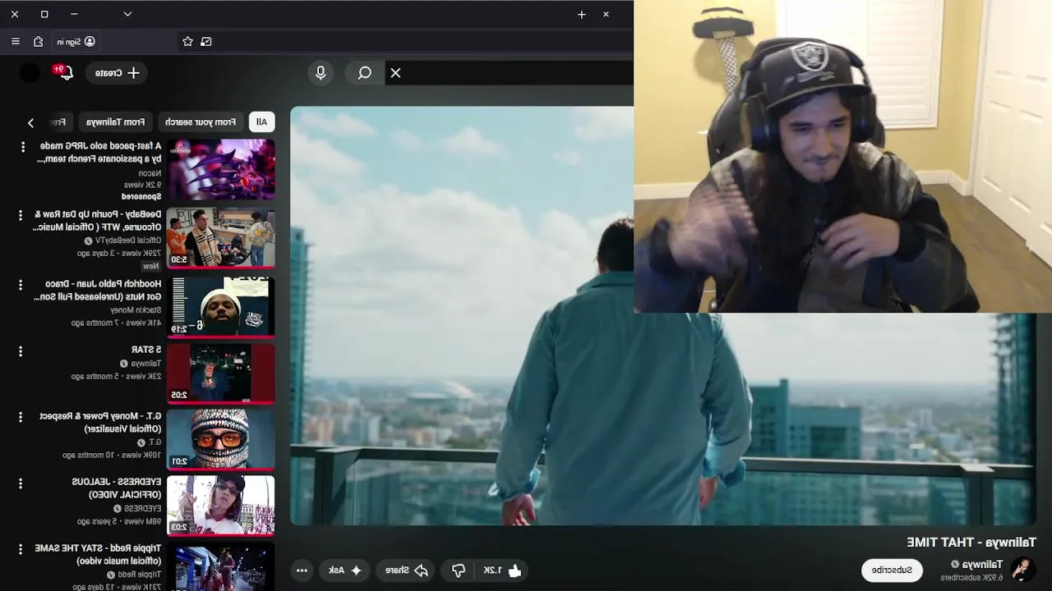1052x591 pixels.
Task: Open options for 5 STAR video
Action: (x=21, y=351)
